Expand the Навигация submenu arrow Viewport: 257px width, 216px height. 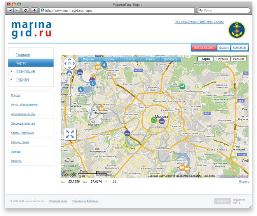[x=11, y=71]
